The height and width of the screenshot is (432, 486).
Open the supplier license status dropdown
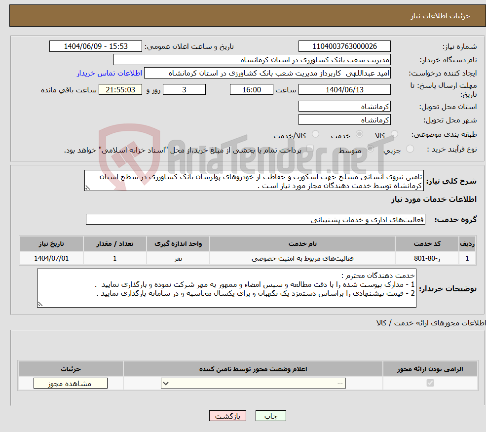click(253, 383)
